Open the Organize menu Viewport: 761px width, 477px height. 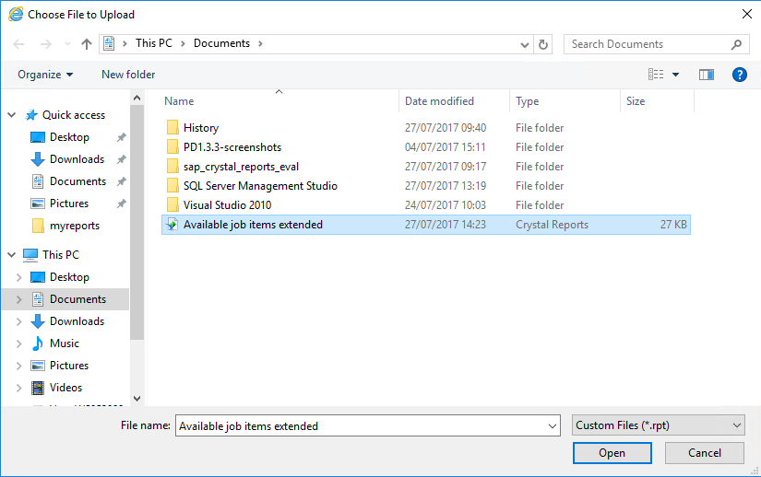click(x=45, y=75)
